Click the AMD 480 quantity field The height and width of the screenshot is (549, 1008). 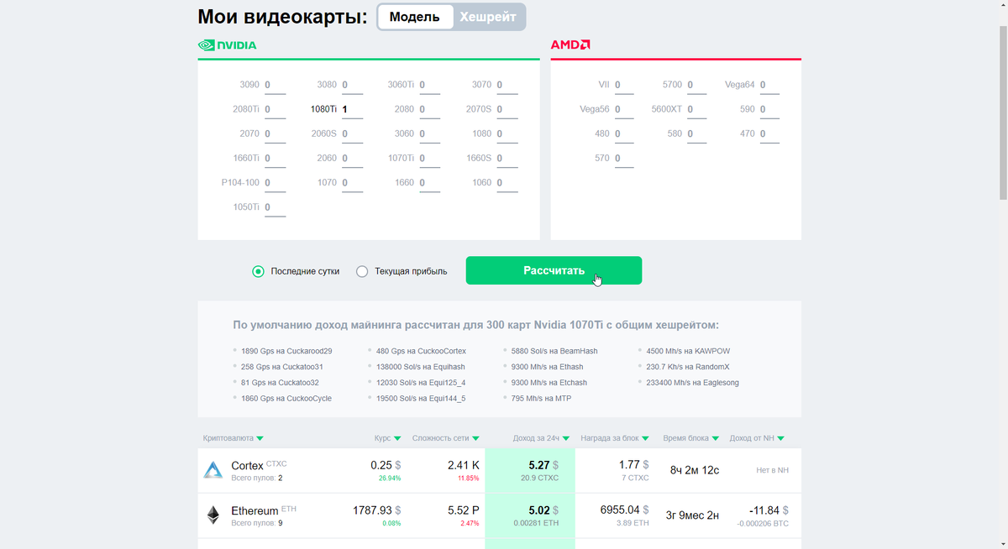click(624, 133)
